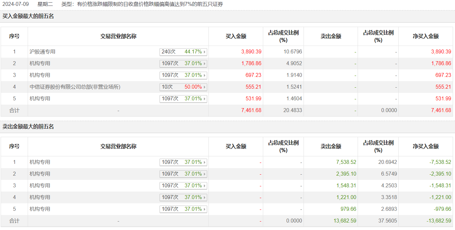Open 机构专用 link in the 1,786.86 buy row

[x=40, y=64]
